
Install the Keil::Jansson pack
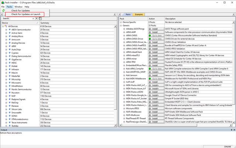[156, 75]
